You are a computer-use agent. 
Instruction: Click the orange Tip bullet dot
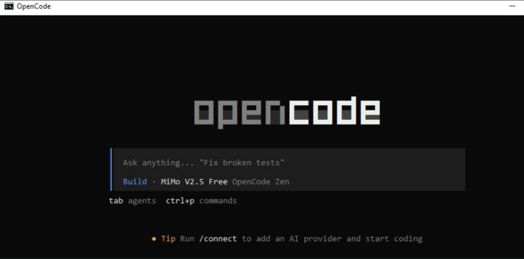[x=154, y=239]
